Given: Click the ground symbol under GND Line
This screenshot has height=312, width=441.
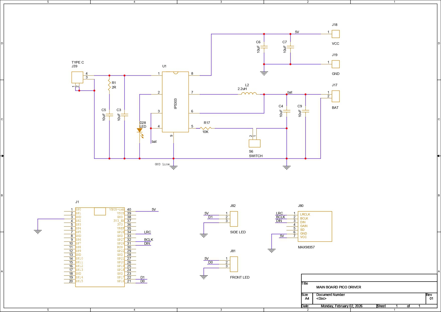Looking at the screenshot, I should (x=173, y=167).
